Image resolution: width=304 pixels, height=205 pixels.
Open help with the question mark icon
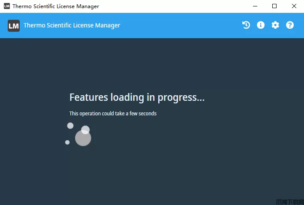[290, 25]
